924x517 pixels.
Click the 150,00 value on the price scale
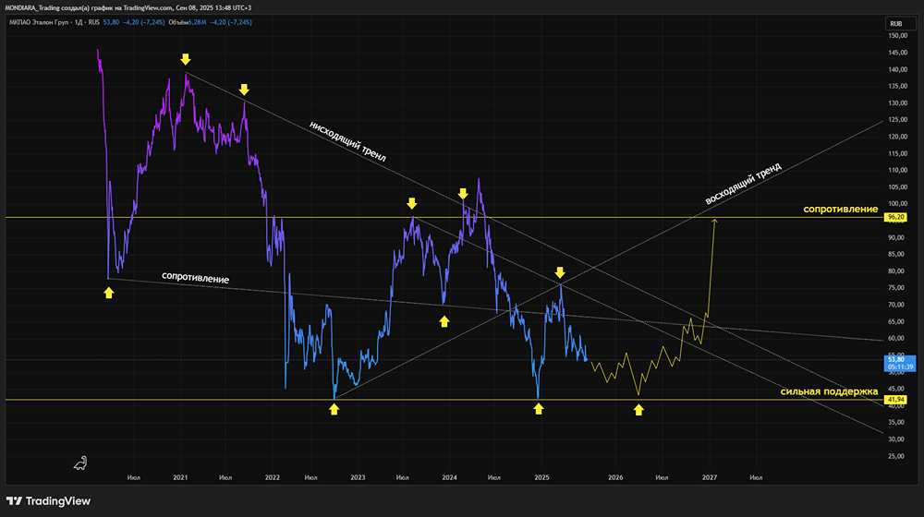[x=897, y=36]
